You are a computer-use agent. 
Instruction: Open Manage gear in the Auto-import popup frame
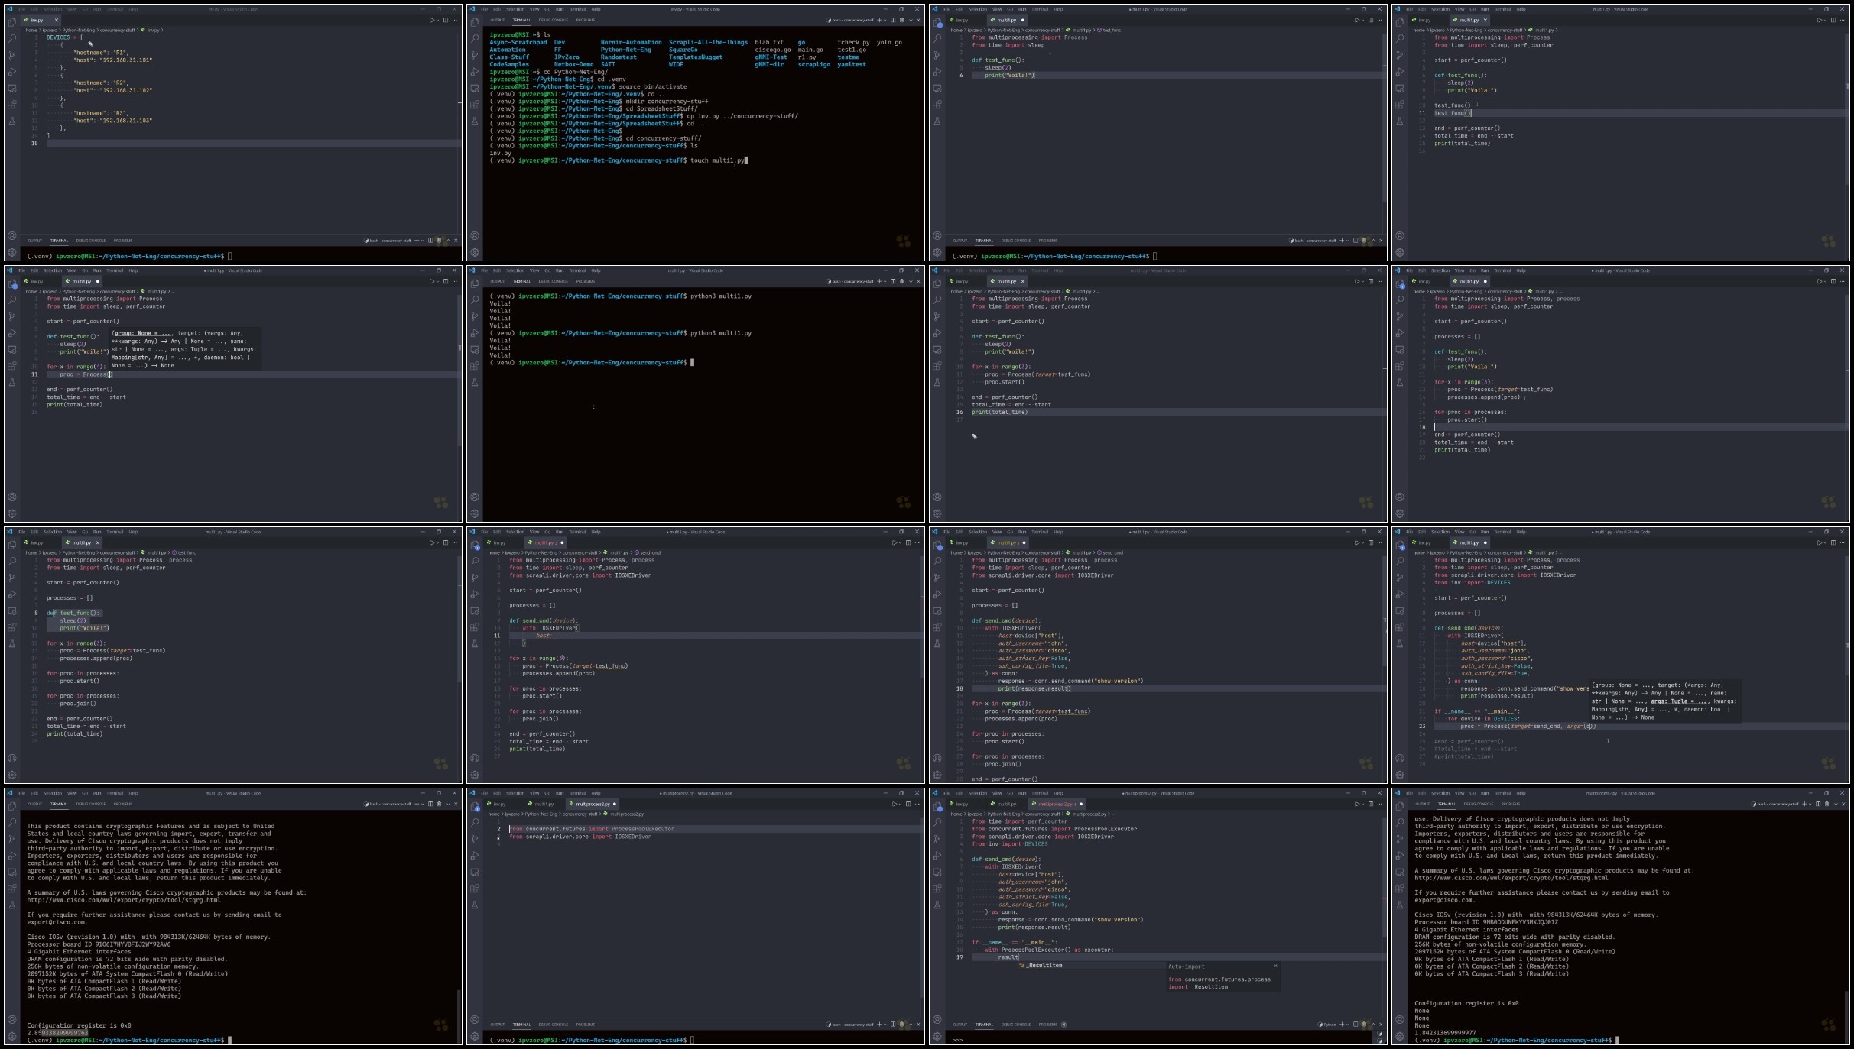(x=937, y=1036)
